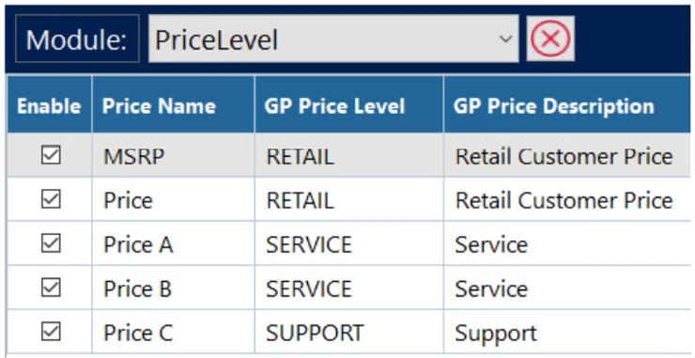Uncheck the Price C Enable checkbox

coord(51,332)
